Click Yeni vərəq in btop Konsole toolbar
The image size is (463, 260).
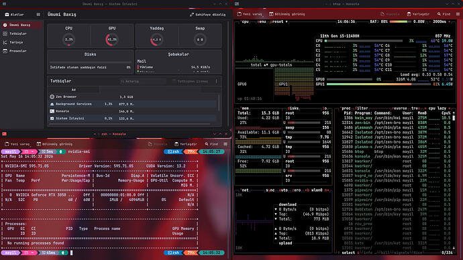pyautogui.click(x=250, y=14)
